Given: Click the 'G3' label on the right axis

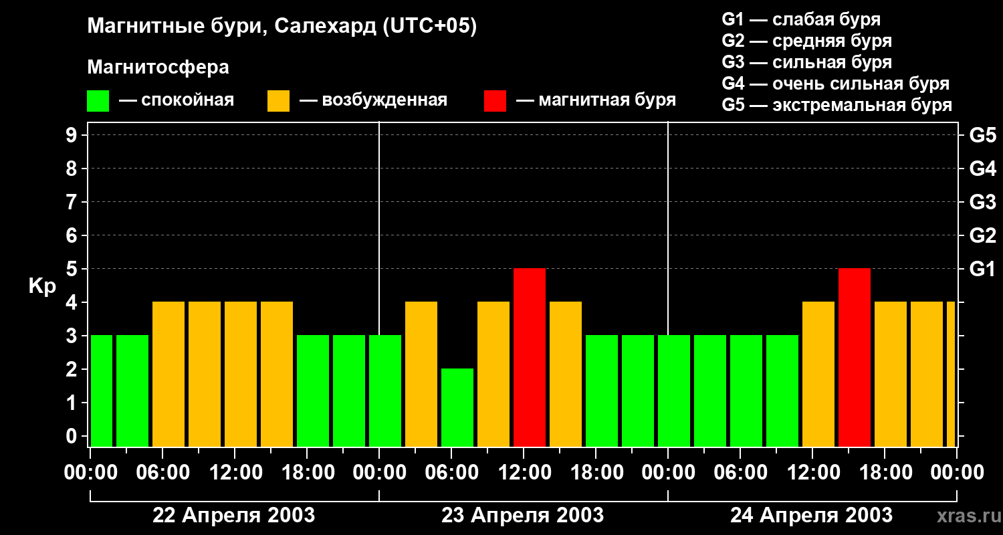Looking at the screenshot, I should [x=982, y=202].
